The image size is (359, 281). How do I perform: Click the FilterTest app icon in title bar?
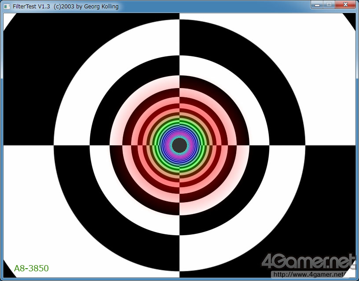click(7, 7)
